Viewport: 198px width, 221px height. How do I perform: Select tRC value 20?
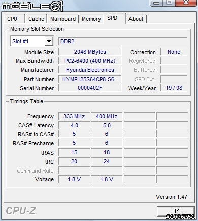(74, 161)
